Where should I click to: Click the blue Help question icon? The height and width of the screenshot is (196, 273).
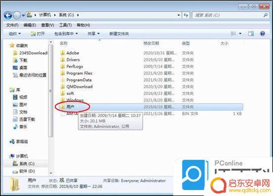click(x=263, y=34)
